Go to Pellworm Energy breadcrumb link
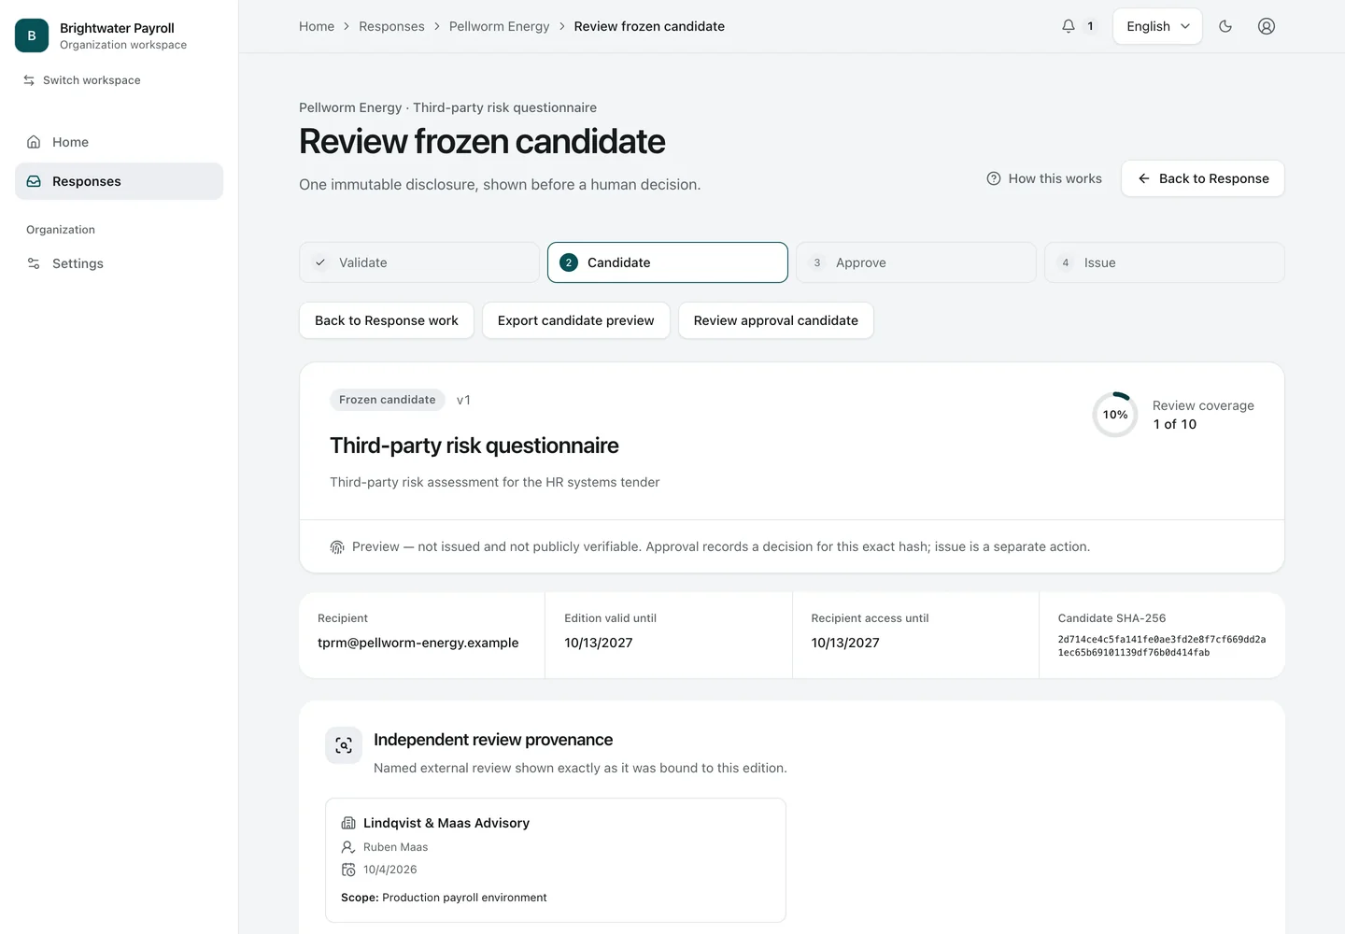 499,26
